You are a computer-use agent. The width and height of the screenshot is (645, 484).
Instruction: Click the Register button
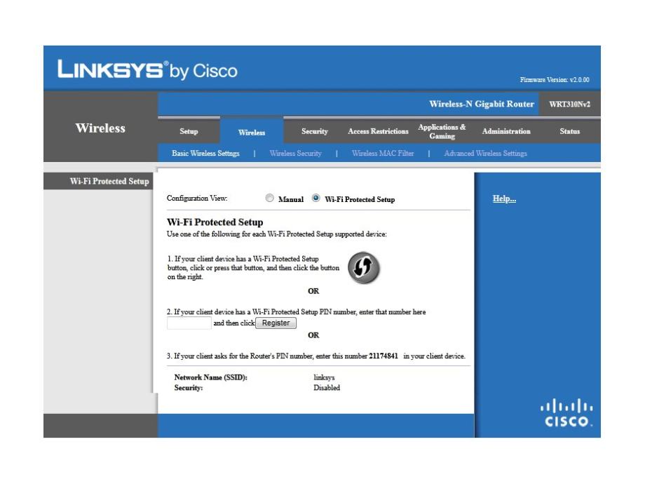pos(276,323)
